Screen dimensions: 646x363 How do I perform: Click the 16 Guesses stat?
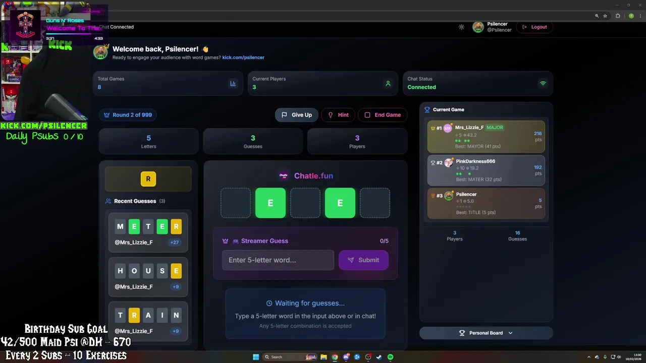[517, 235]
